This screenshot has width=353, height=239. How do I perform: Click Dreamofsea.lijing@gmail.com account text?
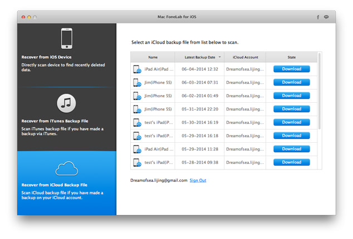tap(159, 180)
